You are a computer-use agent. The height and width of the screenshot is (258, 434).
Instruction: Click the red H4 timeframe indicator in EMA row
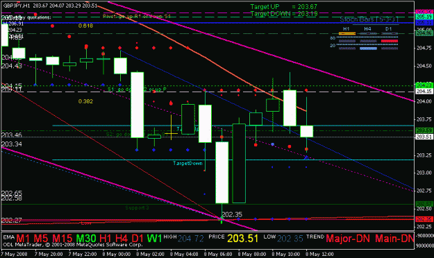[122, 239]
